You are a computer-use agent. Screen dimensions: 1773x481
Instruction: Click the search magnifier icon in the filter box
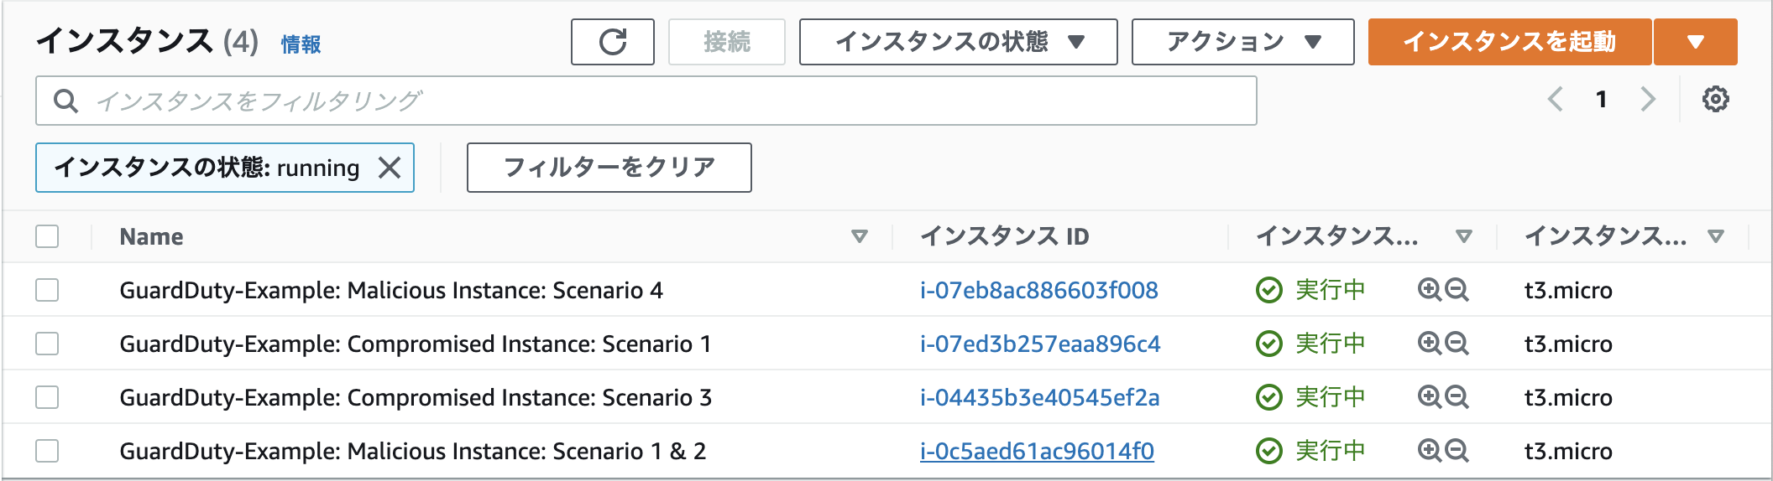pos(66,101)
